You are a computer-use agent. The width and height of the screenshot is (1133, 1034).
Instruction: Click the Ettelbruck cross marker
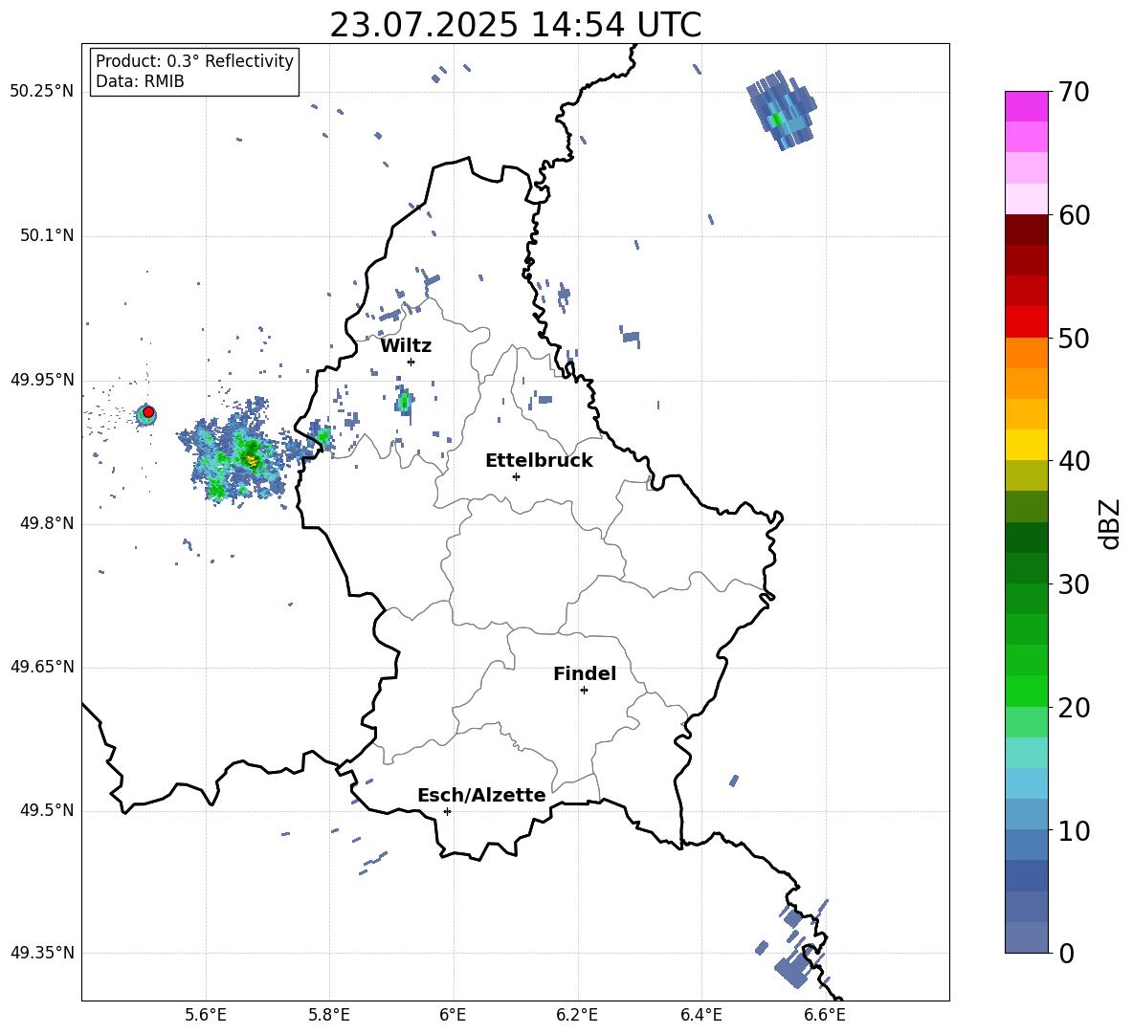pos(516,476)
